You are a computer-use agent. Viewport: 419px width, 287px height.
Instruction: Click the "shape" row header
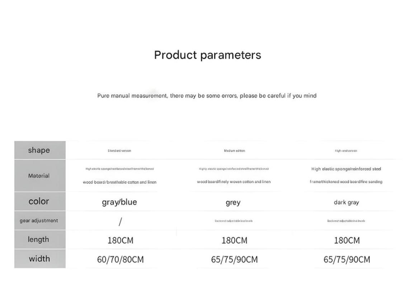click(39, 150)
